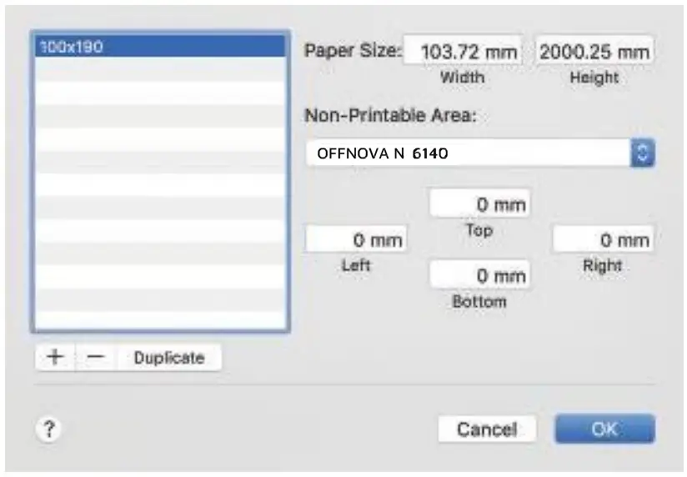Select the 100x190 paper size entry
The image size is (687, 477).
pyautogui.click(x=160, y=47)
